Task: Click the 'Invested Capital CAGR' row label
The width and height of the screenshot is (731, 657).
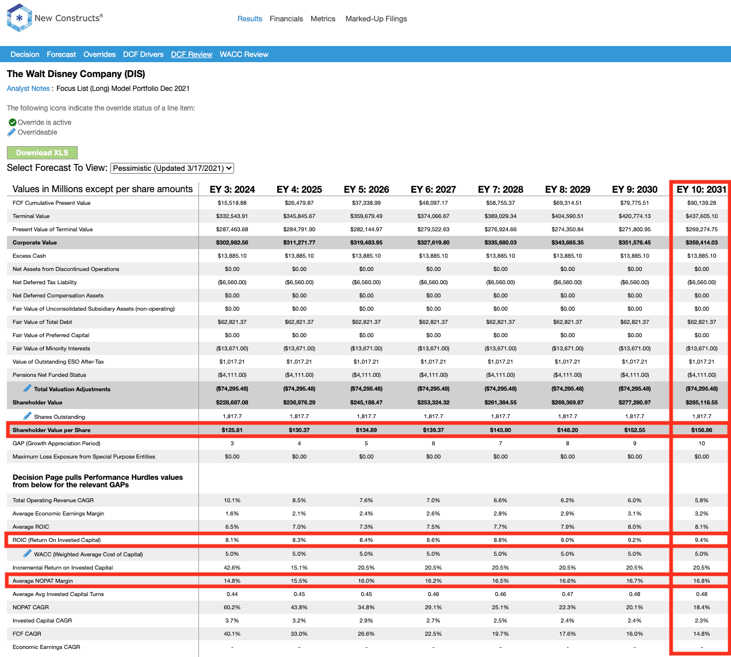Action: point(43,621)
